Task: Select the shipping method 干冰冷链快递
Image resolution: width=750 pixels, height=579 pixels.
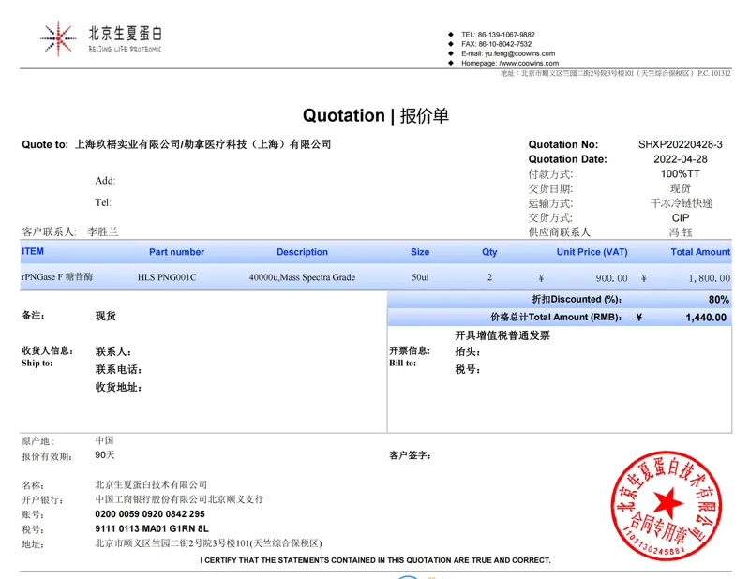Action: tap(682, 203)
